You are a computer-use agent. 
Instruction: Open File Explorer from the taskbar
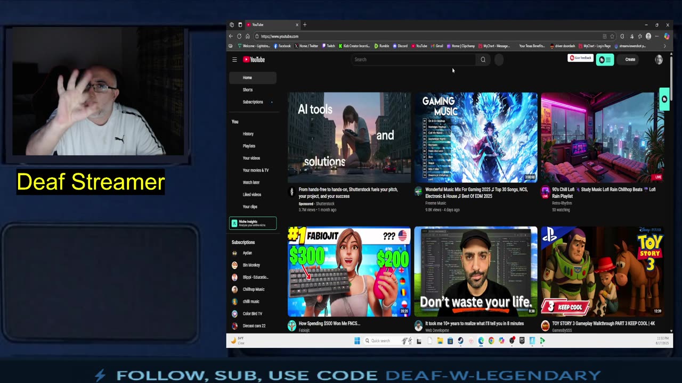(440, 341)
